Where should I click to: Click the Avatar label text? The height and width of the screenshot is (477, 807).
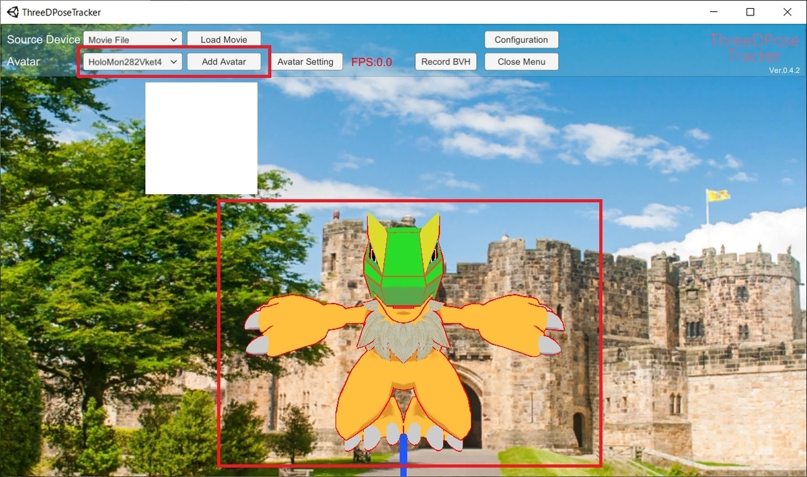pos(24,62)
